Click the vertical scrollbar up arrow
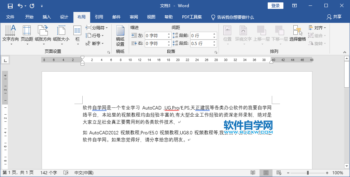350x177 pixels. pyautogui.click(x=347, y=59)
